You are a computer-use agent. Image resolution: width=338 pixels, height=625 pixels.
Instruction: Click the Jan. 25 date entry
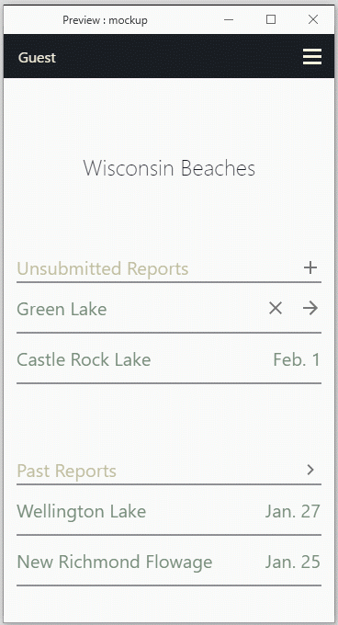point(293,562)
